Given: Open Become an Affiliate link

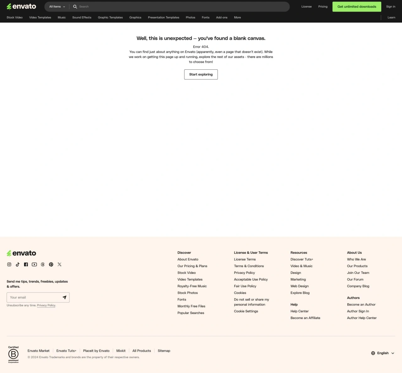Looking at the screenshot, I should click(x=305, y=318).
